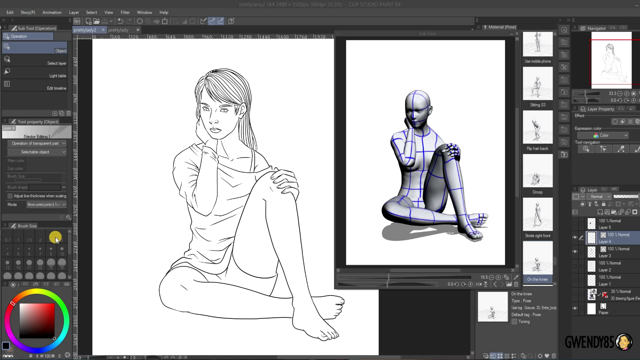Click the Lock layer icon in Layer panel
This screenshot has height=360, width=640.
pos(603,204)
